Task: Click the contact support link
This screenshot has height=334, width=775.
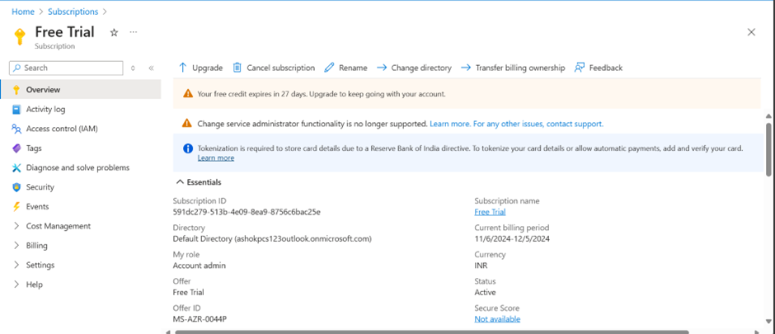Action: tap(575, 124)
